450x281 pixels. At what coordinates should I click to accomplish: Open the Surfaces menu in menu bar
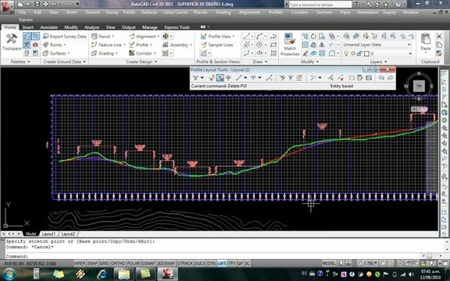tap(149, 12)
